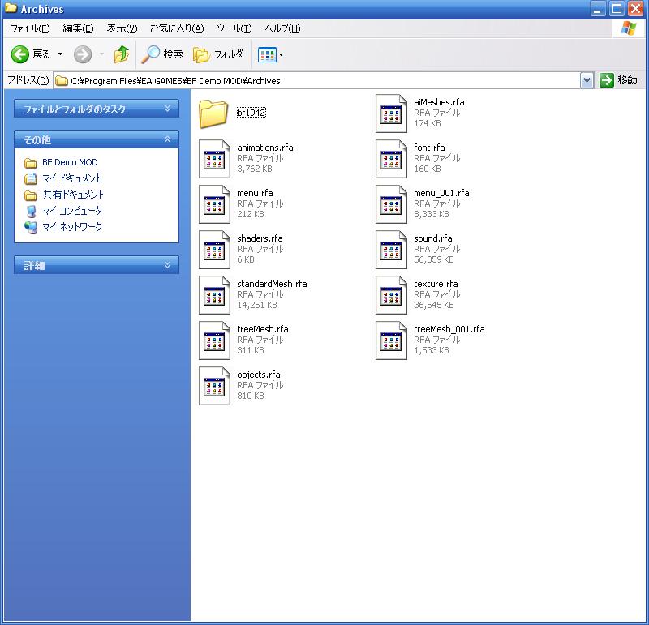
Task: Open 共有ドキュメント link
Action: [x=73, y=195]
